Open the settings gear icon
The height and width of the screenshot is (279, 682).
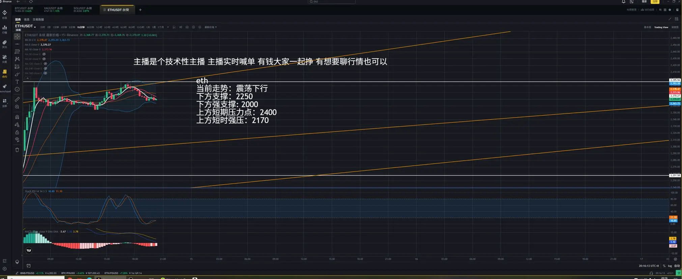(670, 10)
